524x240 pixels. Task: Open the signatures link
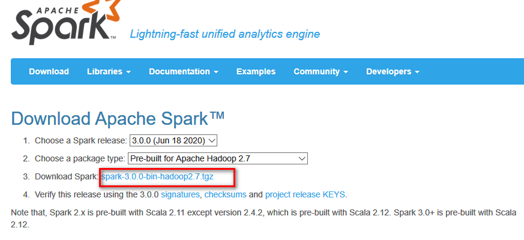[x=180, y=194]
